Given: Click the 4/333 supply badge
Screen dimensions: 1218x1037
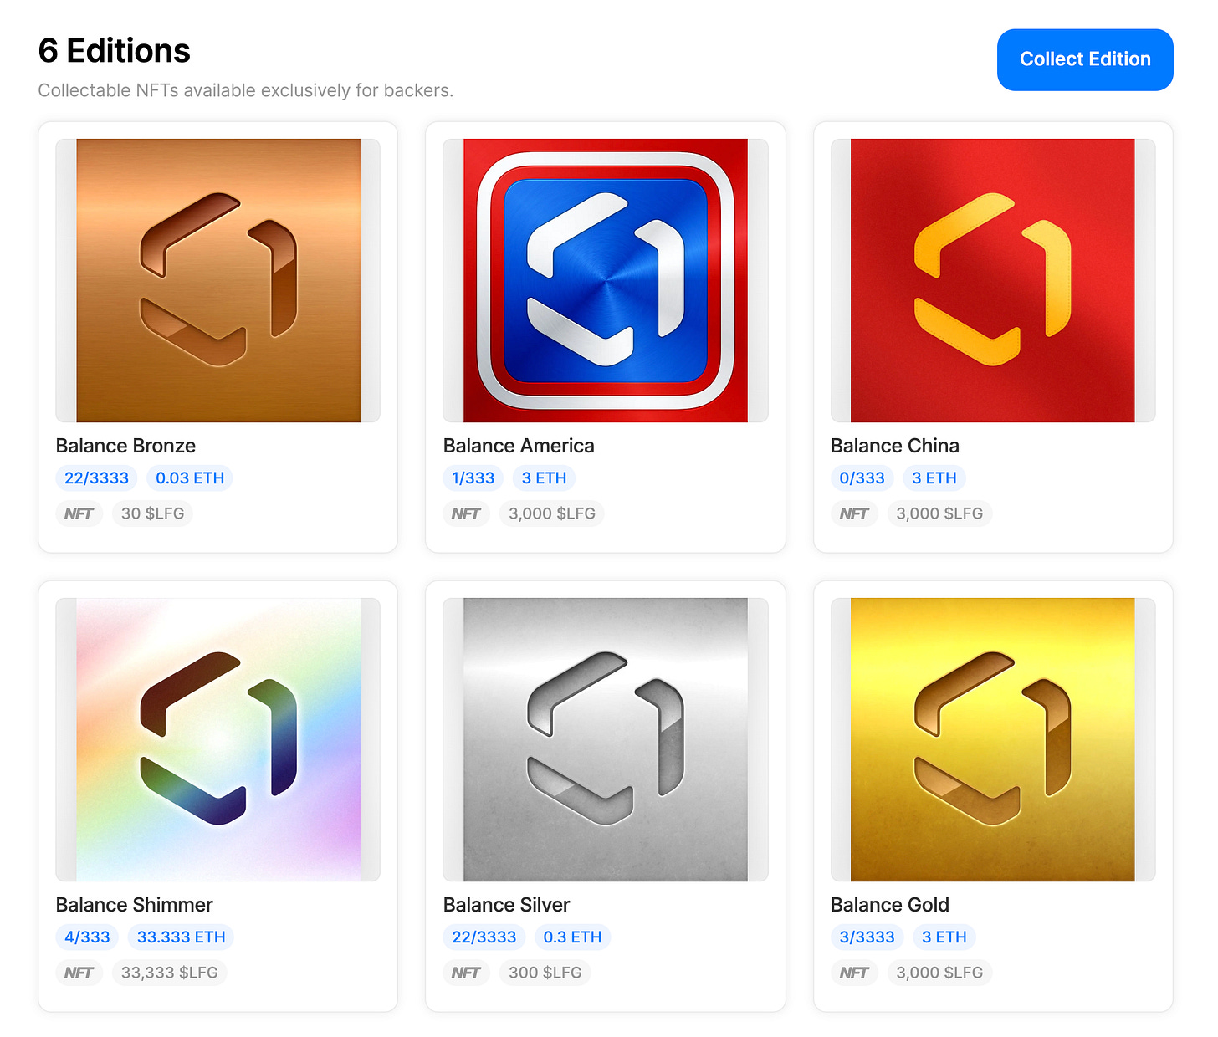Looking at the screenshot, I should pos(88,937).
